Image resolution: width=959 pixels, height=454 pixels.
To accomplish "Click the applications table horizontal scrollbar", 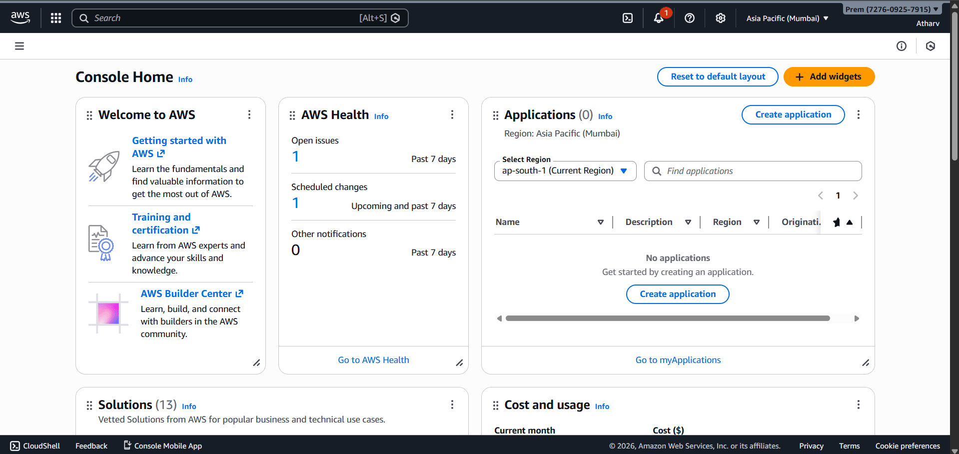I will 668,318.
